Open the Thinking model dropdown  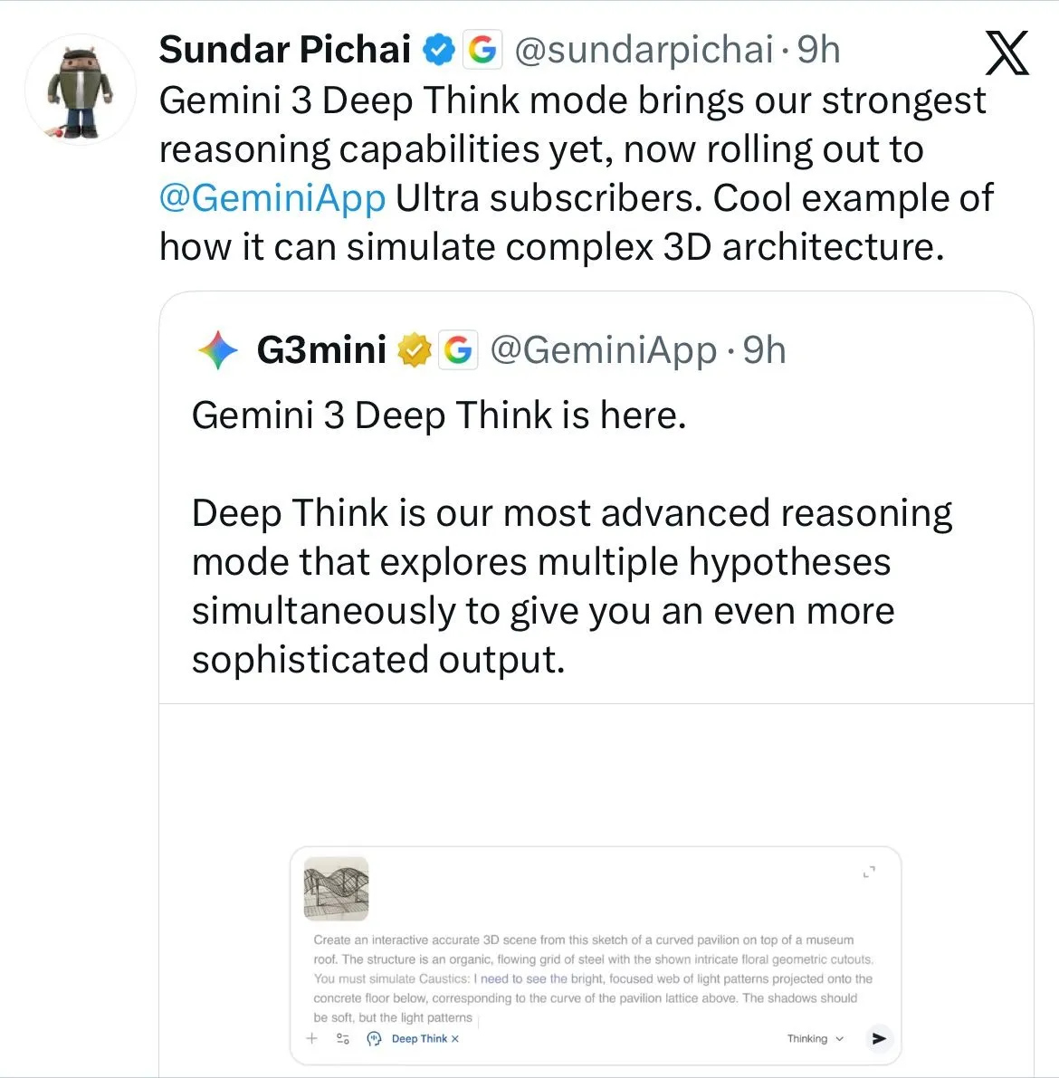click(x=815, y=1038)
